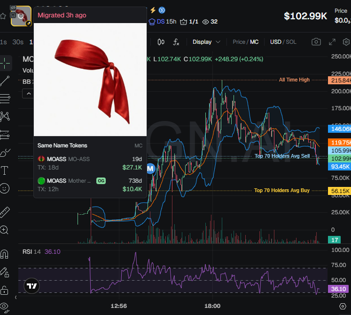This screenshot has height=315, width=351.
Task: Click the Same Name Tokens heading
Action: pyautogui.click(x=62, y=145)
